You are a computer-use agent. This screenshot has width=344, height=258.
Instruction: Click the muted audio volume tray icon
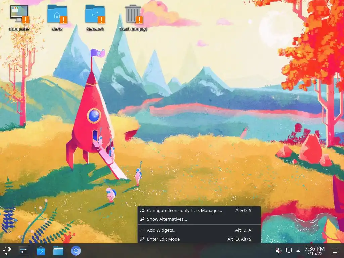click(278, 251)
